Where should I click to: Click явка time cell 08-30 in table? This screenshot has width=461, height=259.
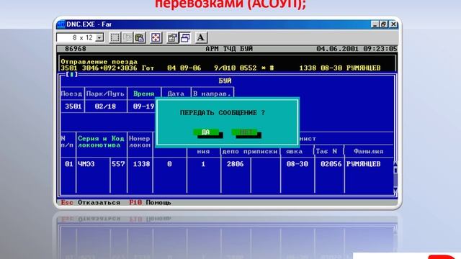point(297,164)
